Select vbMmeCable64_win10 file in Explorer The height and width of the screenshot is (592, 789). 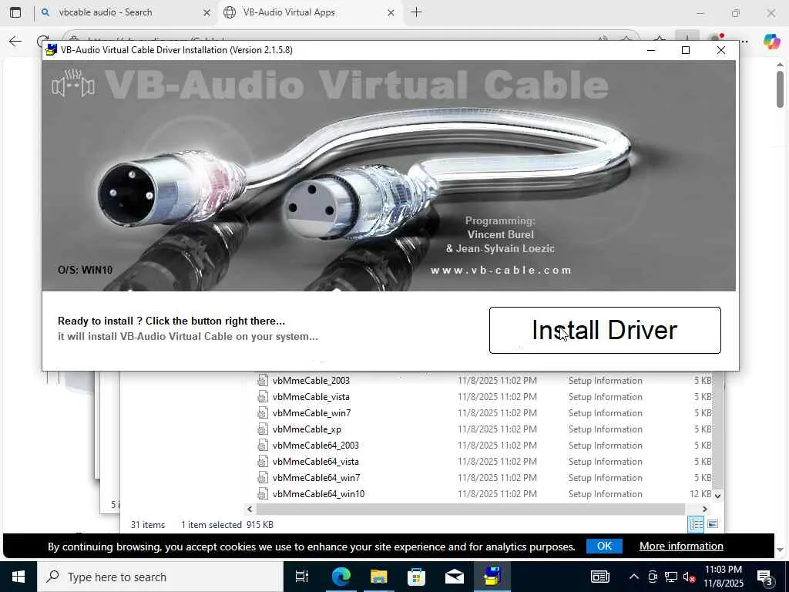[318, 494]
